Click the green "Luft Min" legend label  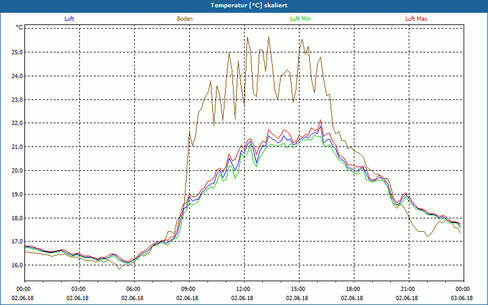pyautogui.click(x=300, y=19)
